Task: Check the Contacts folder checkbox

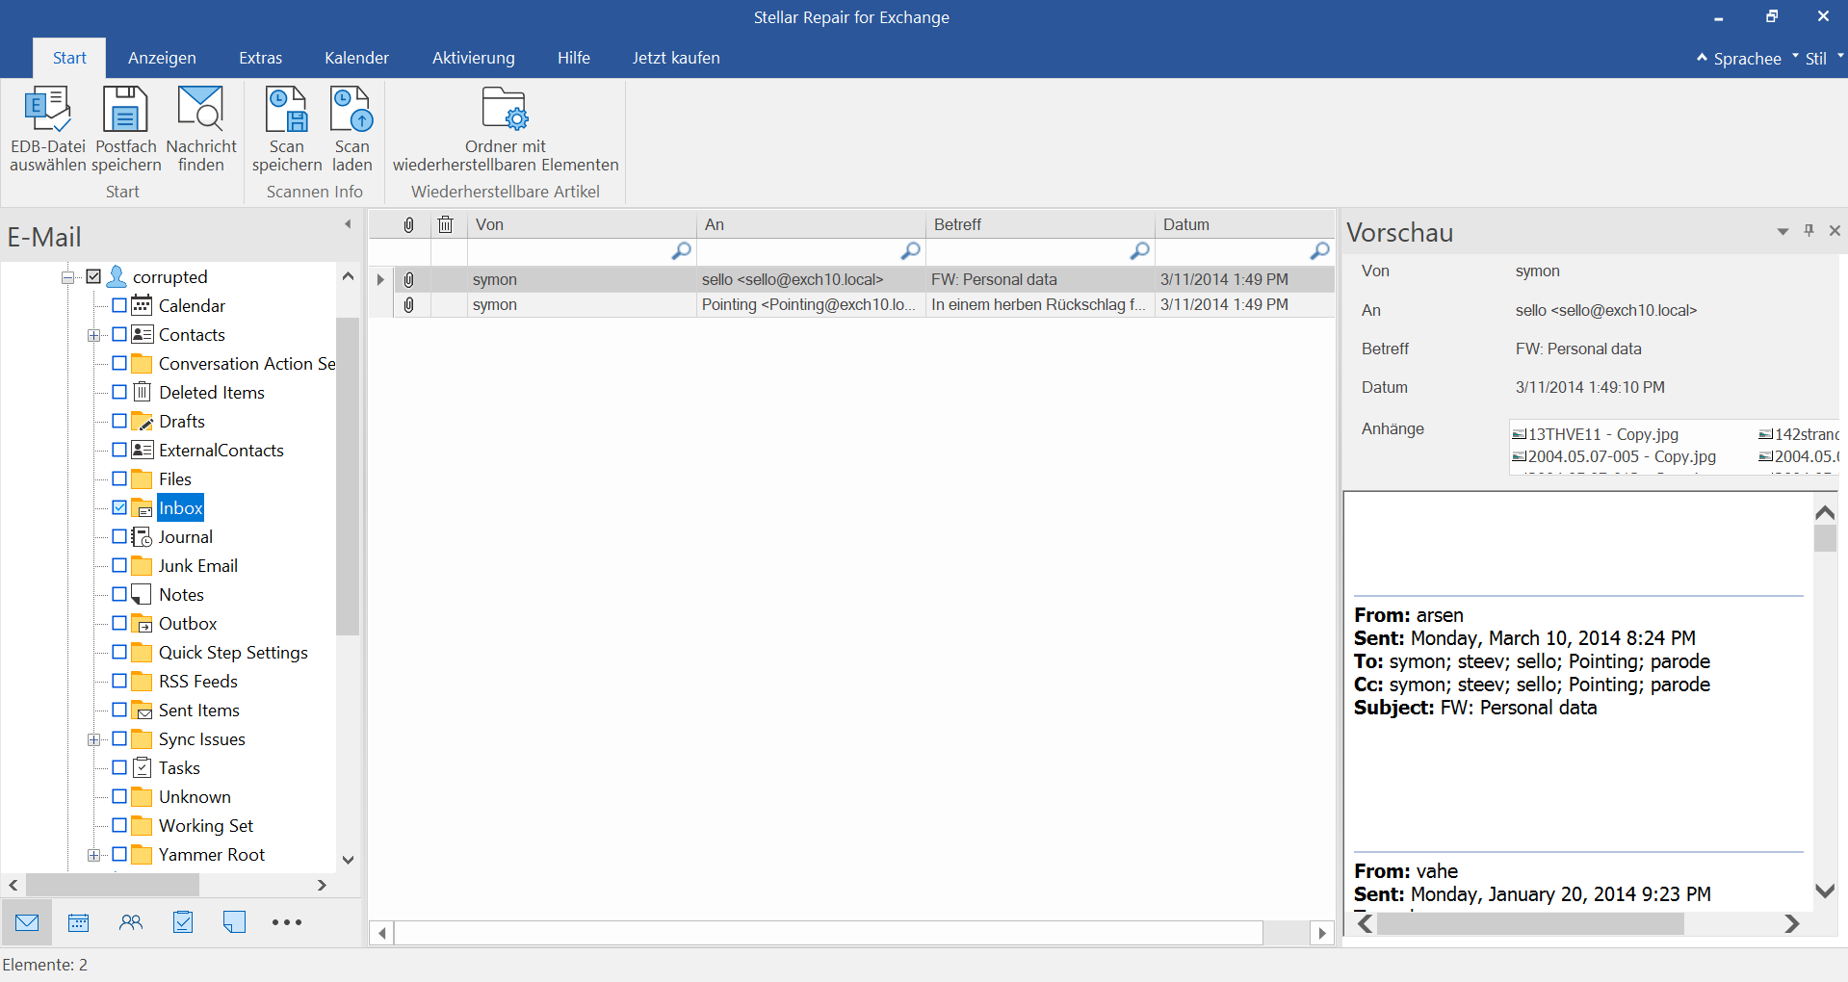Action: coord(119,334)
